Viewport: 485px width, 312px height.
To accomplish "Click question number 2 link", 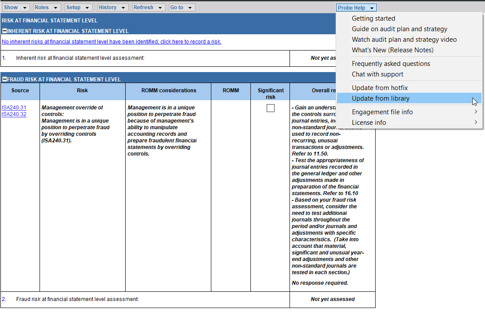I will (4, 299).
